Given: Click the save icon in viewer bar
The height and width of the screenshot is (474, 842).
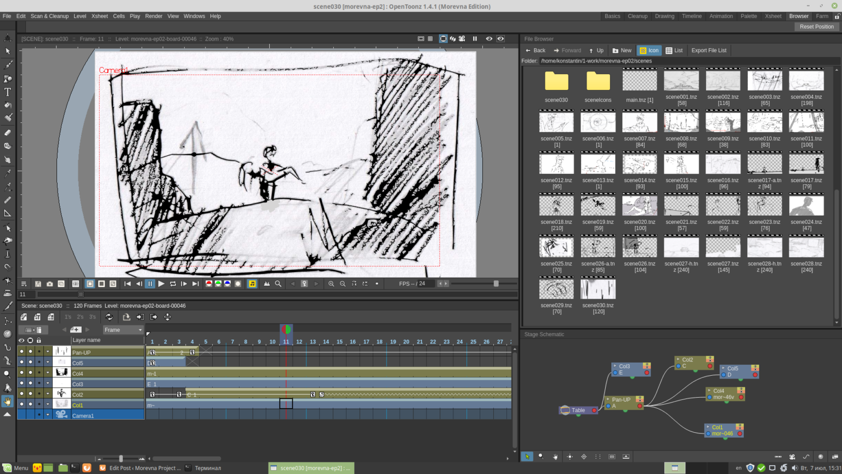Looking at the screenshot, I should 38,284.
